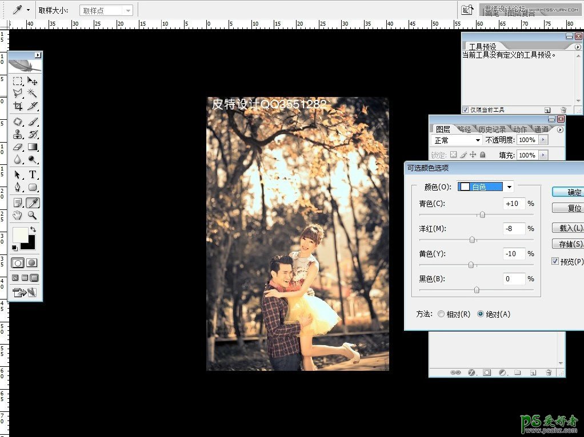Select the Gradient tool
The image size is (584, 437).
tap(33, 147)
